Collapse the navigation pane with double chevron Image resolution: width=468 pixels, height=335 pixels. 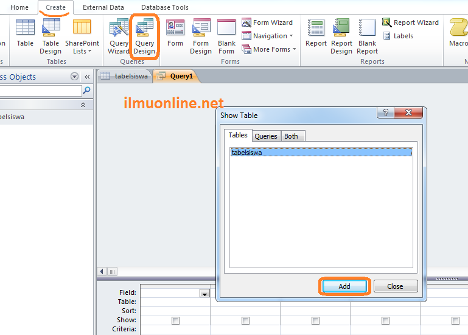click(87, 77)
